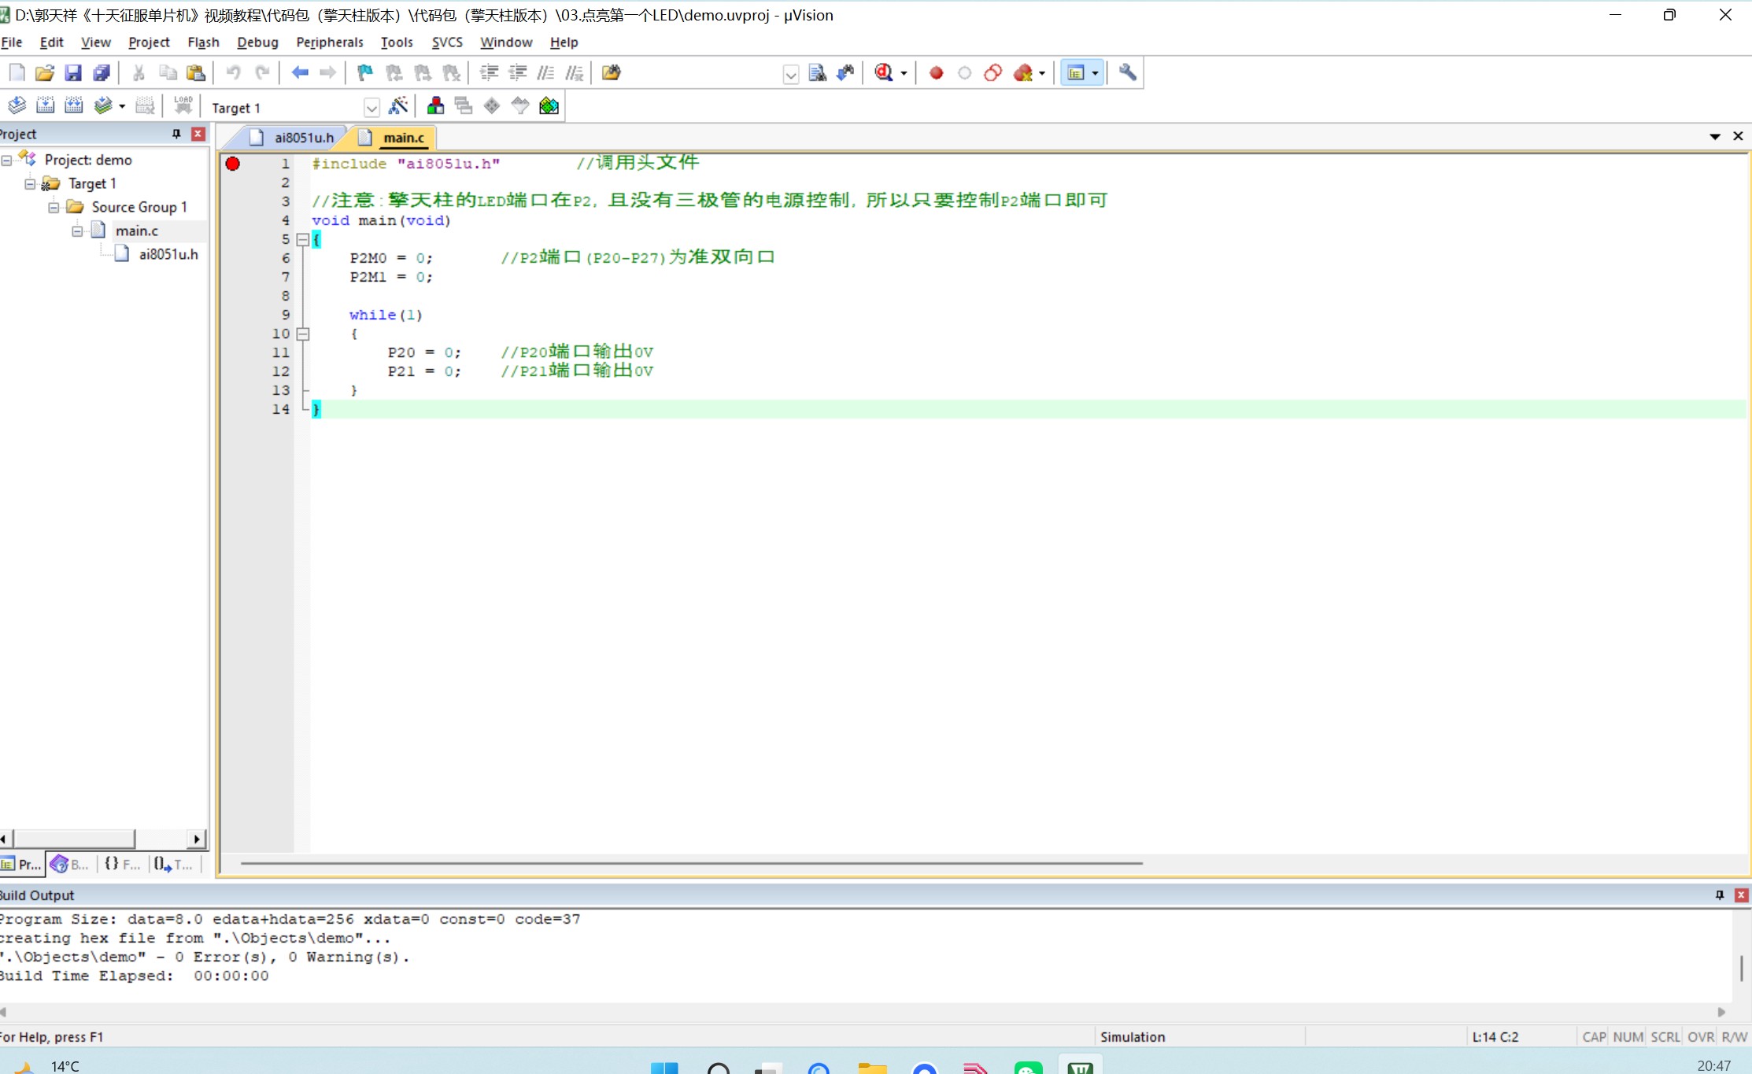Collapse Source Group 1 tree node
The height and width of the screenshot is (1074, 1752).
click(54, 207)
